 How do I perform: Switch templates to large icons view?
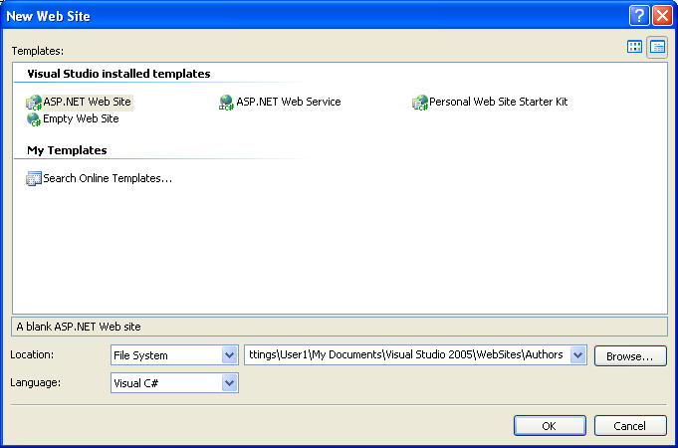point(634,47)
